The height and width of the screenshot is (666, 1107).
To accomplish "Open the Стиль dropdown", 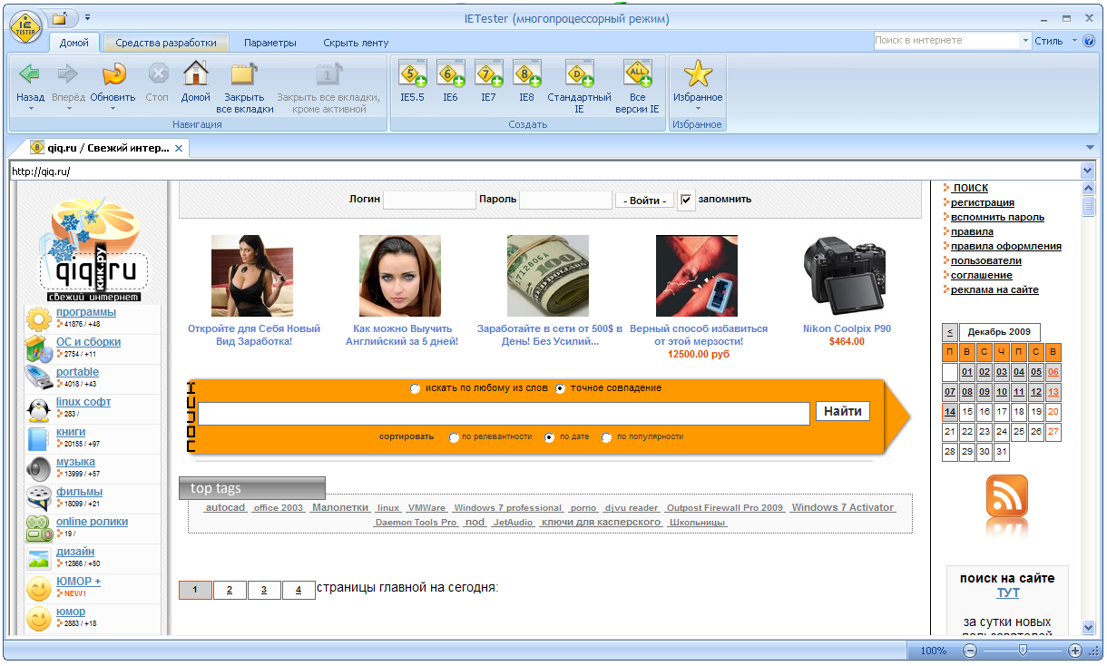I will [x=1054, y=41].
